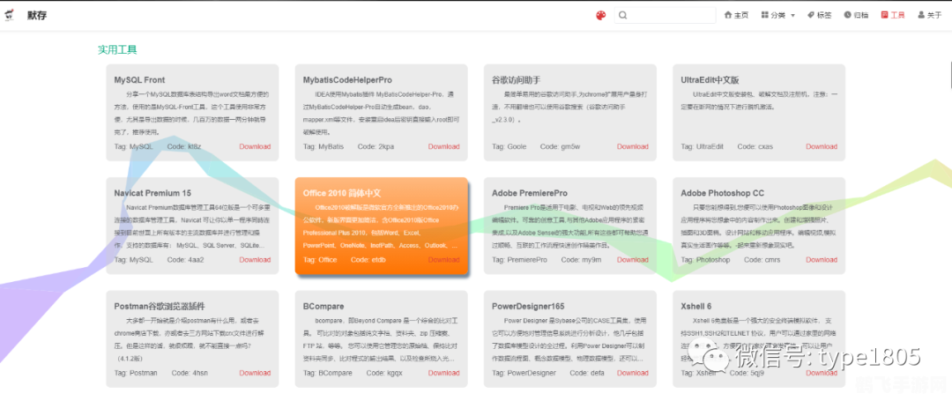Open BCompare card title
Image resolution: width=952 pixels, height=401 pixels.
323,306
